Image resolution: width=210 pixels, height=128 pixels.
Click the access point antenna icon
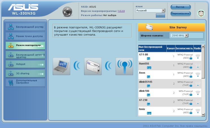point(124,67)
